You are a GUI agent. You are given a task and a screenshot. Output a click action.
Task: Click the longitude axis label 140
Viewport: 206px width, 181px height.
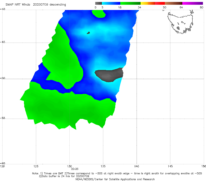(137, 166)
